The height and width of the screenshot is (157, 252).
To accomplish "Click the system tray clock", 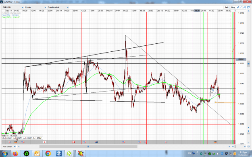I will 243,154.
